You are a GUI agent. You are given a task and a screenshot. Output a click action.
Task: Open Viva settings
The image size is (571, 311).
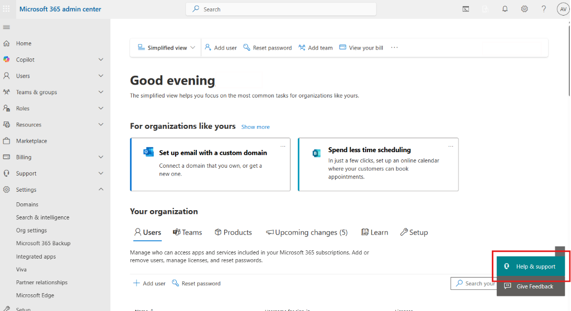(x=21, y=270)
